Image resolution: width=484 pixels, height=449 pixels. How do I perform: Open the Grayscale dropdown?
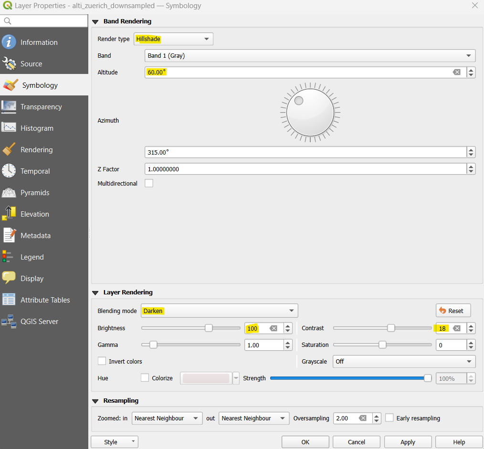click(x=404, y=361)
